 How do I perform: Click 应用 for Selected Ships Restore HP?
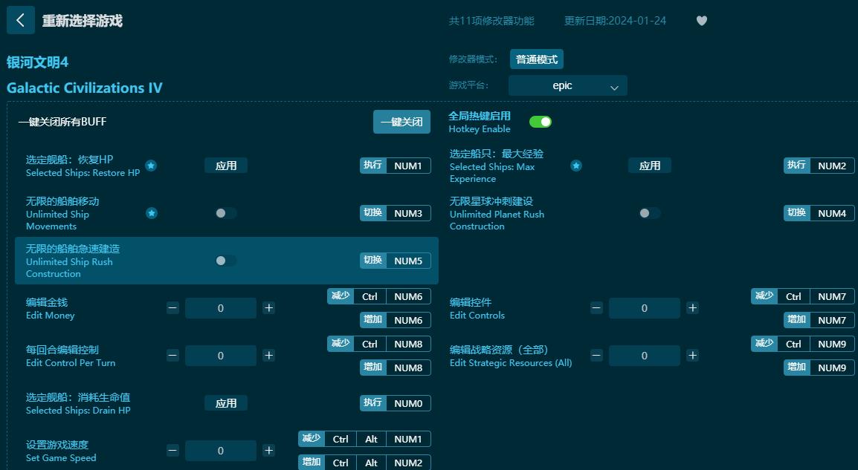(226, 166)
